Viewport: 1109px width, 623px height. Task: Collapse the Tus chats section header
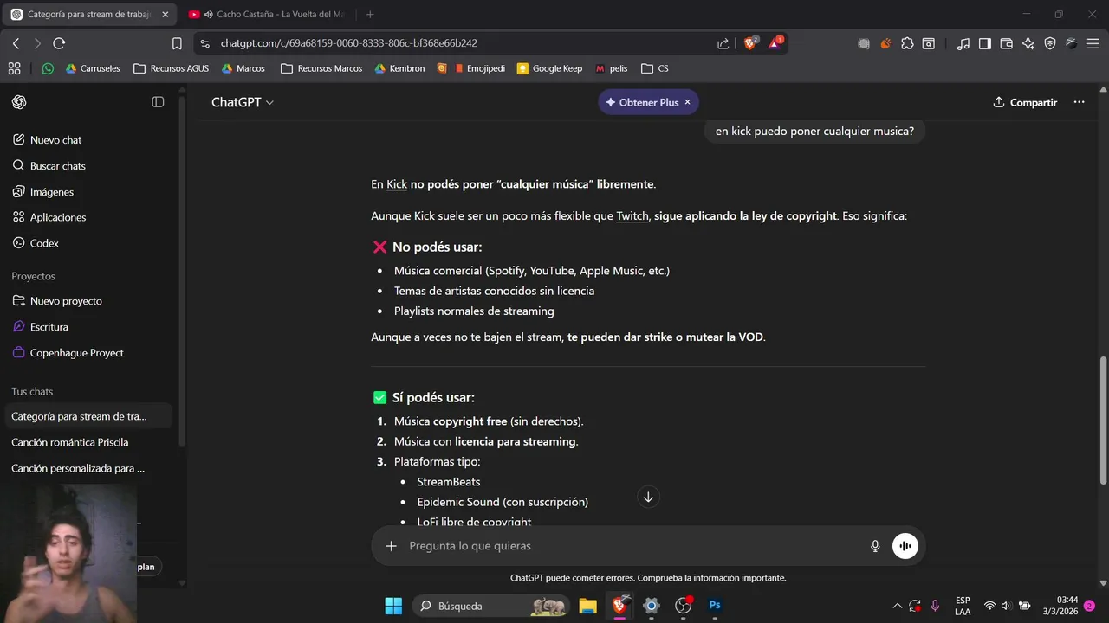pyautogui.click(x=32, y=392)
